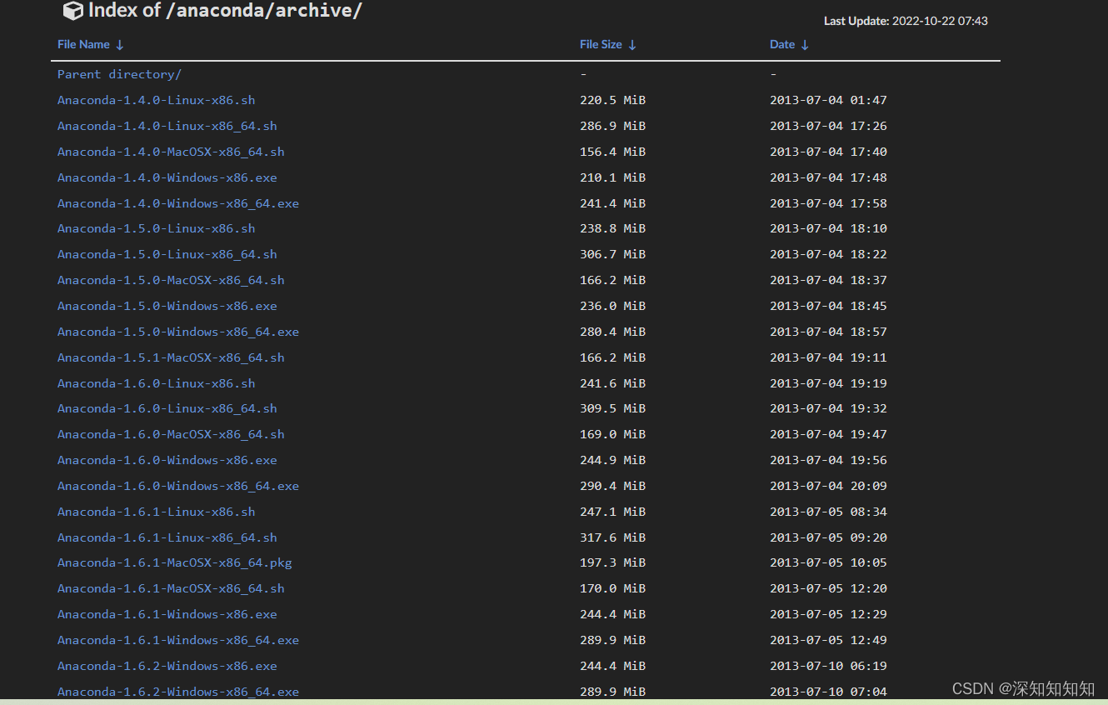Screen dimensions: 1108x705
Task: Download Anaconda-1.6.1-MacOSX-x86_64.pkg
Action: (175, 562)
